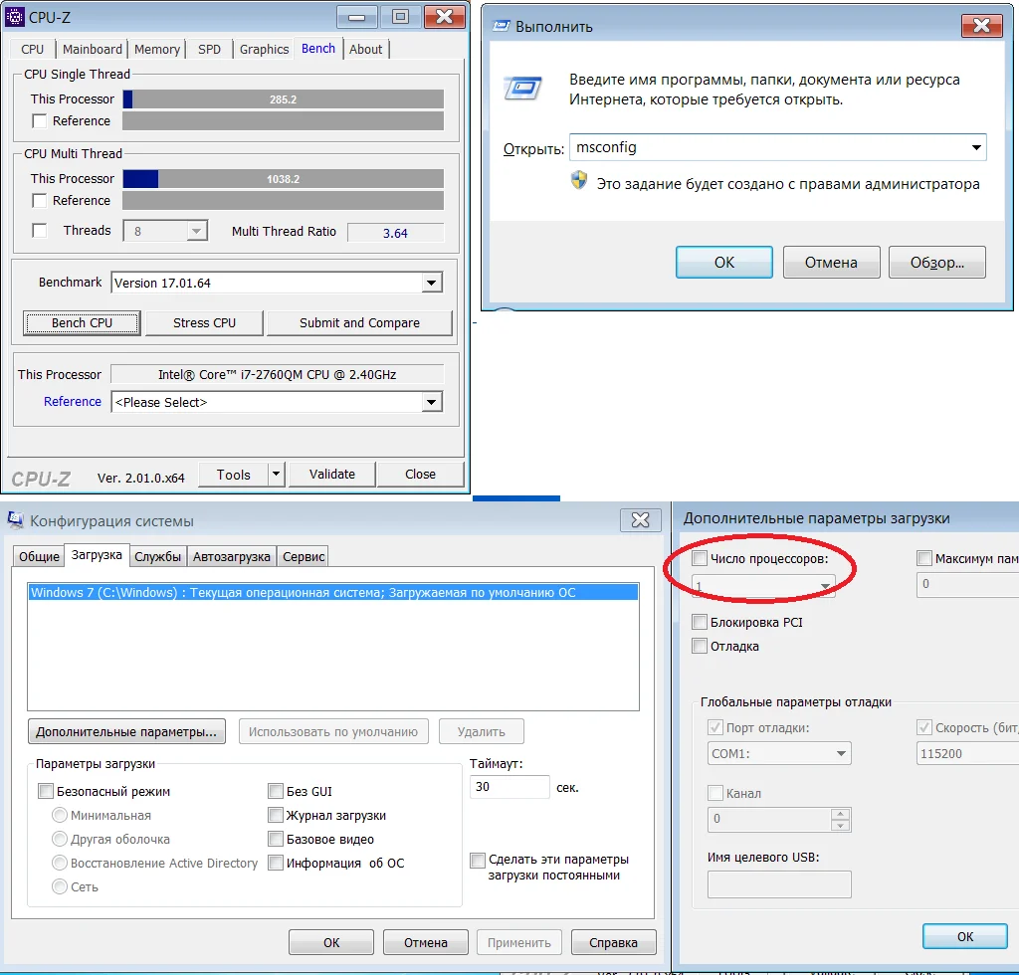
Task: Open the About tab in CPU-Z
Action: tap(366, 50)
